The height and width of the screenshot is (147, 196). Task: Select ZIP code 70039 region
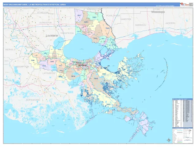tap(44, 66)
